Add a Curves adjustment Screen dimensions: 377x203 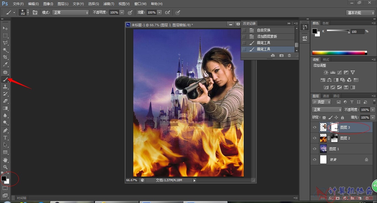pos(339,73)
